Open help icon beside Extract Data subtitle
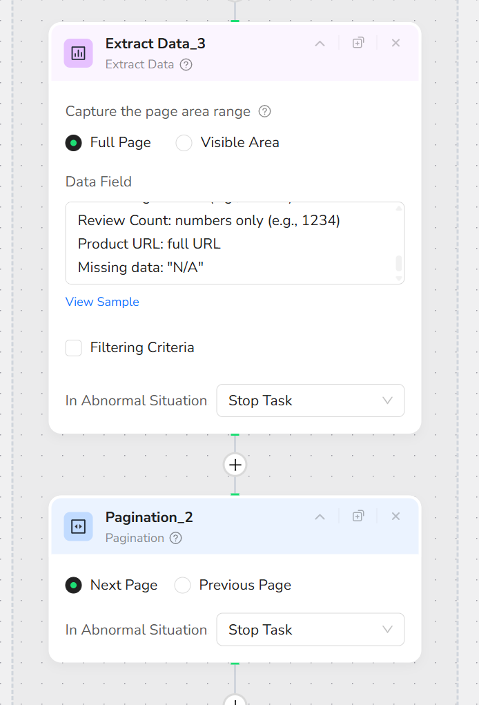479x705 pixels. 186,65
